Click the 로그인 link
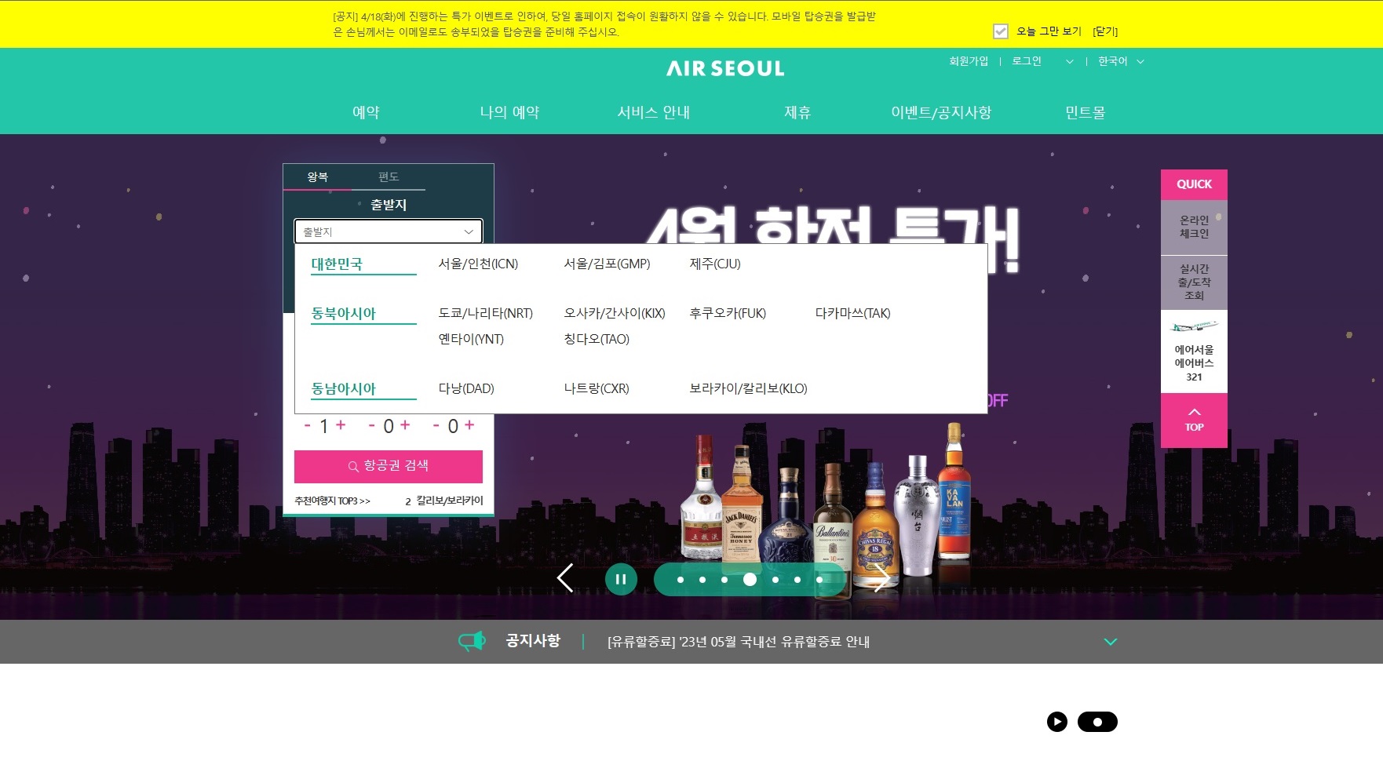1383x761 pixels. (1027, 61)
